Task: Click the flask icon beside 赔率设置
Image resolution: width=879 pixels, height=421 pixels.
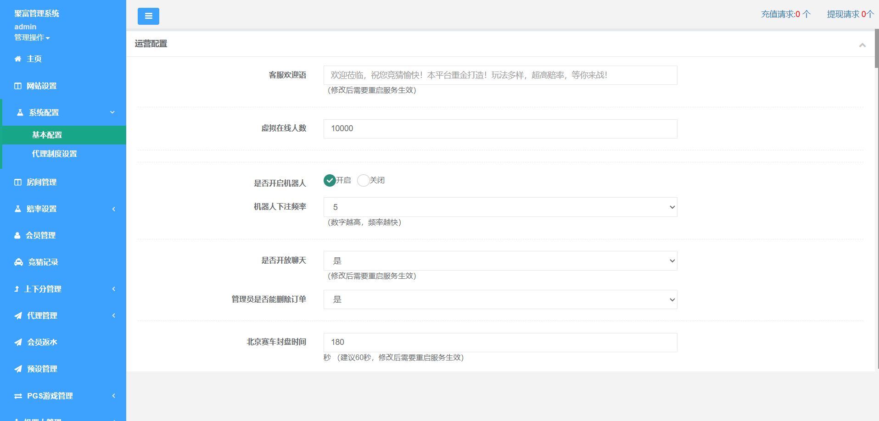Action: (x=18, y=209)
